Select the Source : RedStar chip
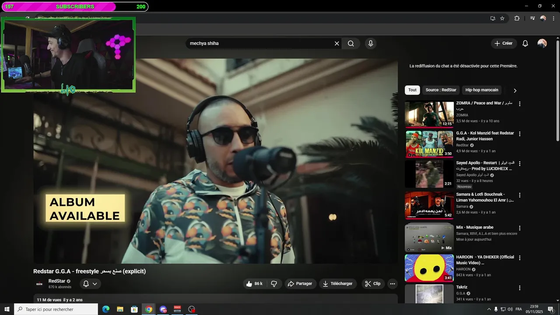The image size is (560, 315). (441, 90)
